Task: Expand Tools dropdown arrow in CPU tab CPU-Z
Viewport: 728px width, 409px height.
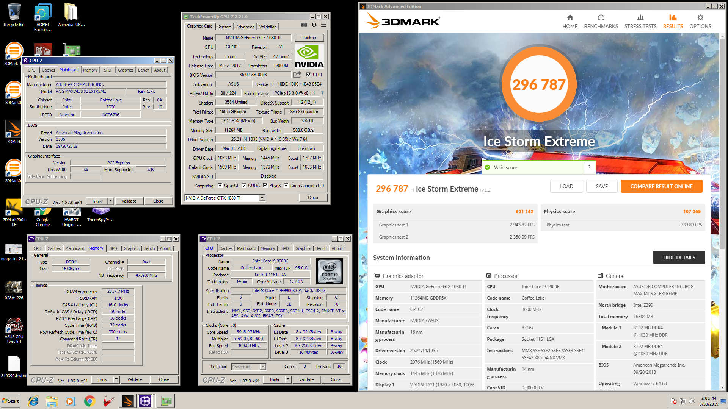Action: [x=288, y=379]
